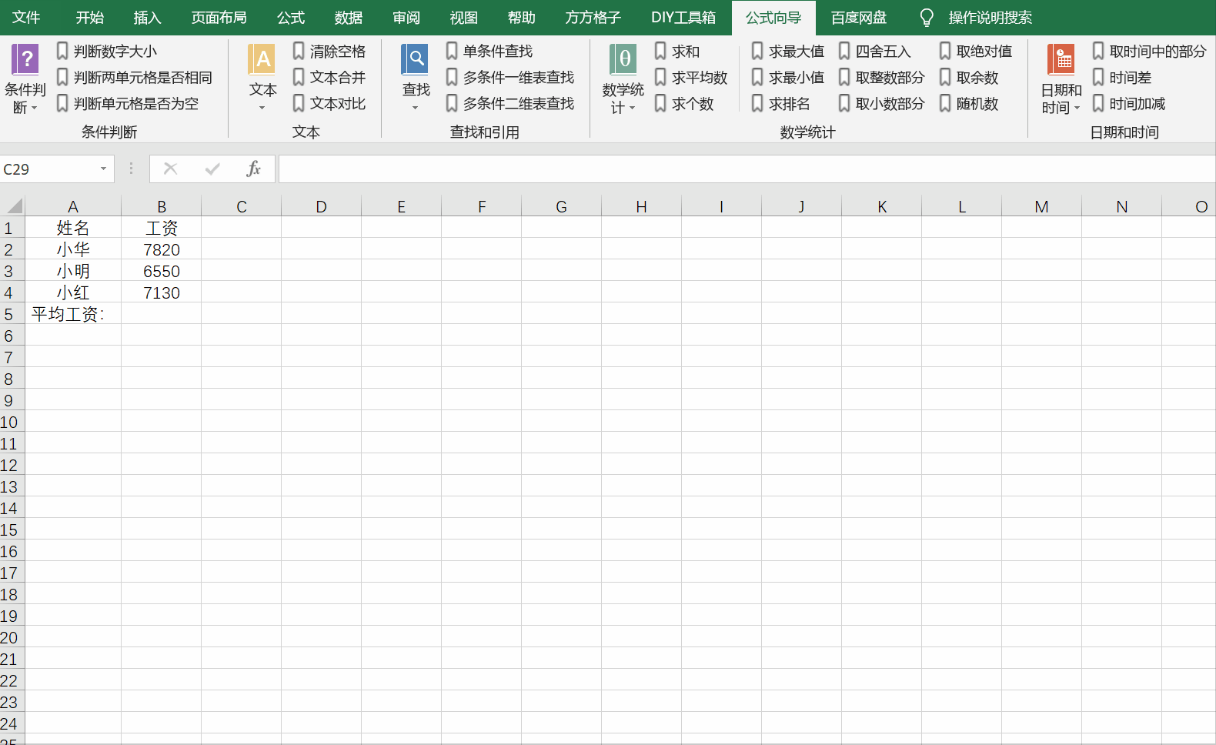
Task: Click the 操作说明搜索 search field
Action: (990, 18)
